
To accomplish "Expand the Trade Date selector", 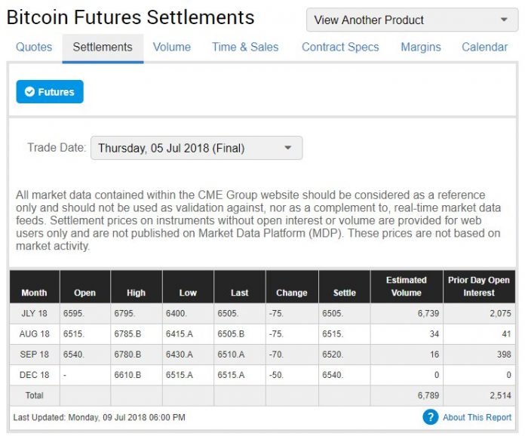I will 196,148.
